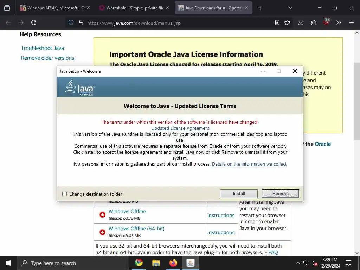Click the scroll down arrow of page

[x=357, y=253]
